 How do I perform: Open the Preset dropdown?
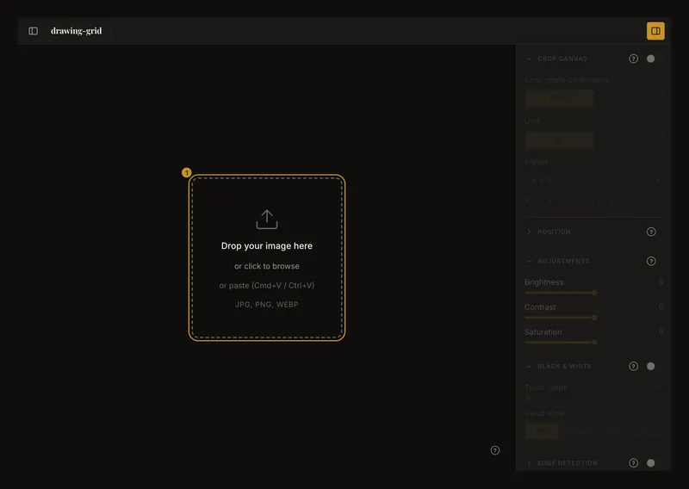tap(593, 180)
